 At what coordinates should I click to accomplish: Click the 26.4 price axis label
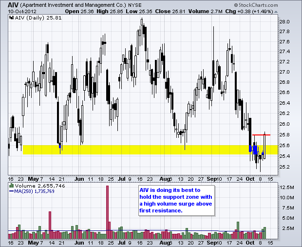click(x=284, y=103)
